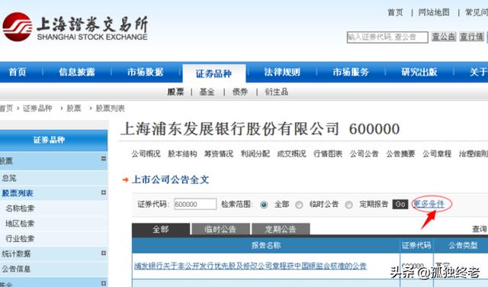Open the 利润分配 company tab
This screenshot has width=488, height=287.
click(x=255, y=153)
